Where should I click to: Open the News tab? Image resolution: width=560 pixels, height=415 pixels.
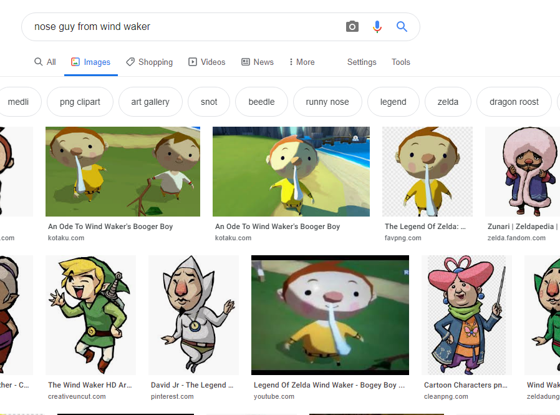coord(258,62)
